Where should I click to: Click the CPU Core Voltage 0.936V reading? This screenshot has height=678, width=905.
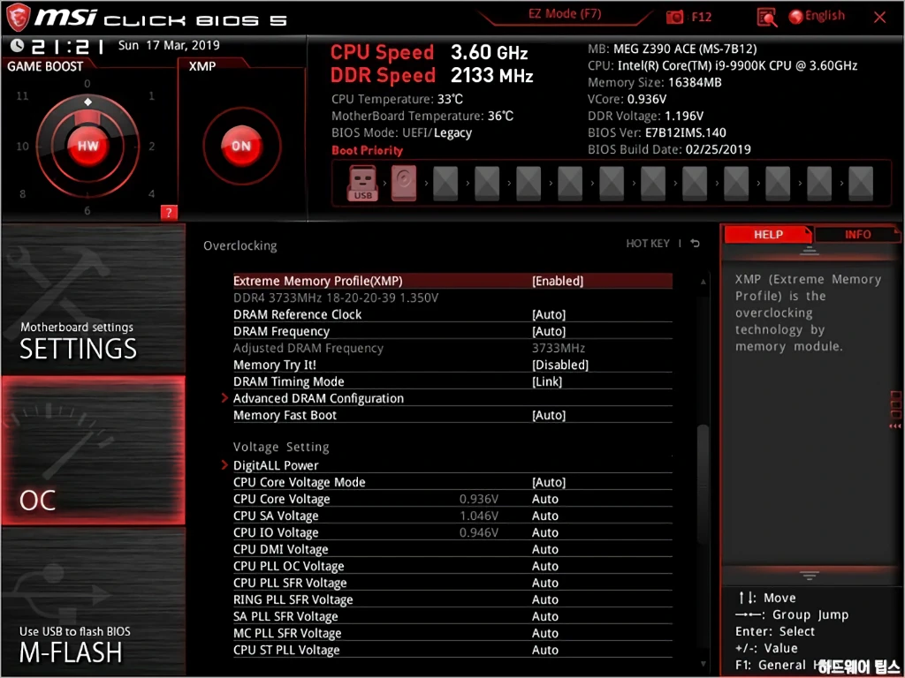coord(478,499)
